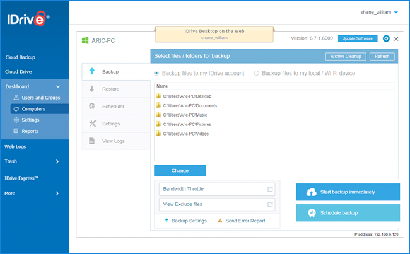
Task: Click the clock icon on Schedule backup
Action: [312, 213]
